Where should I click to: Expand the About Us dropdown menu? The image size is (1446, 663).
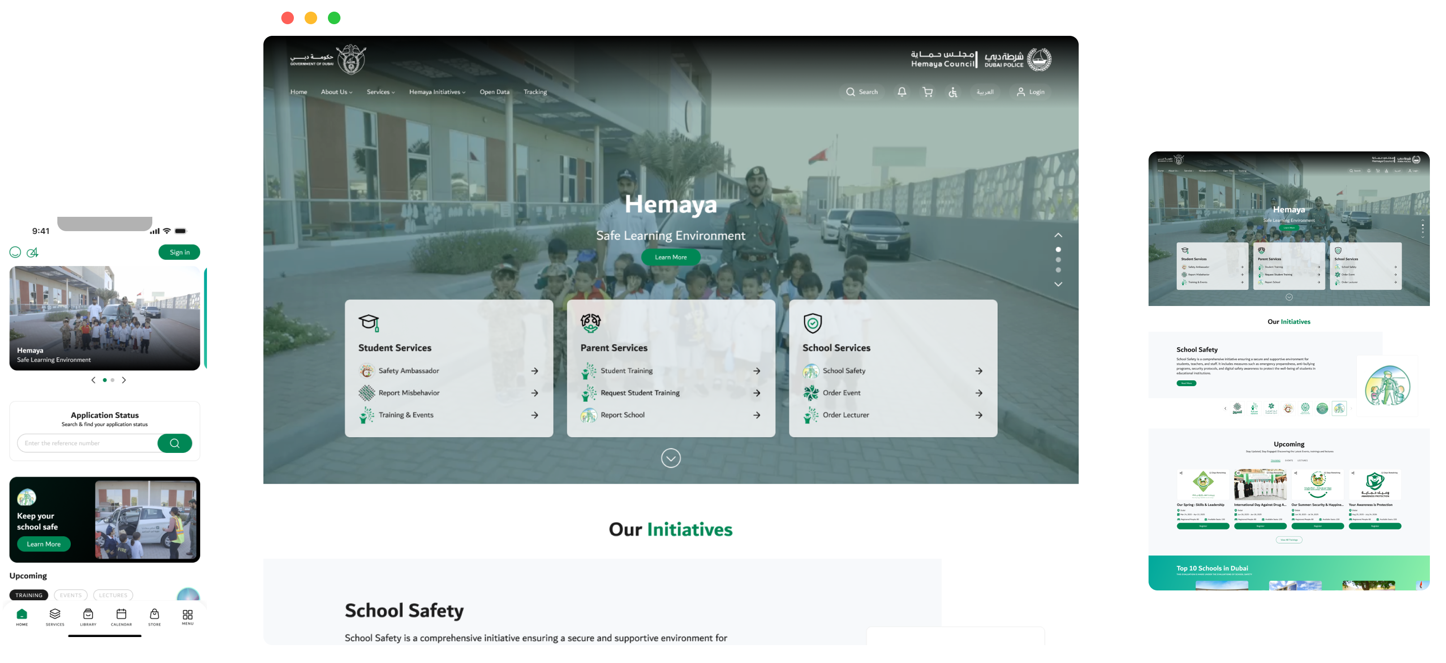pyautogui.click(x=336, y=92)
